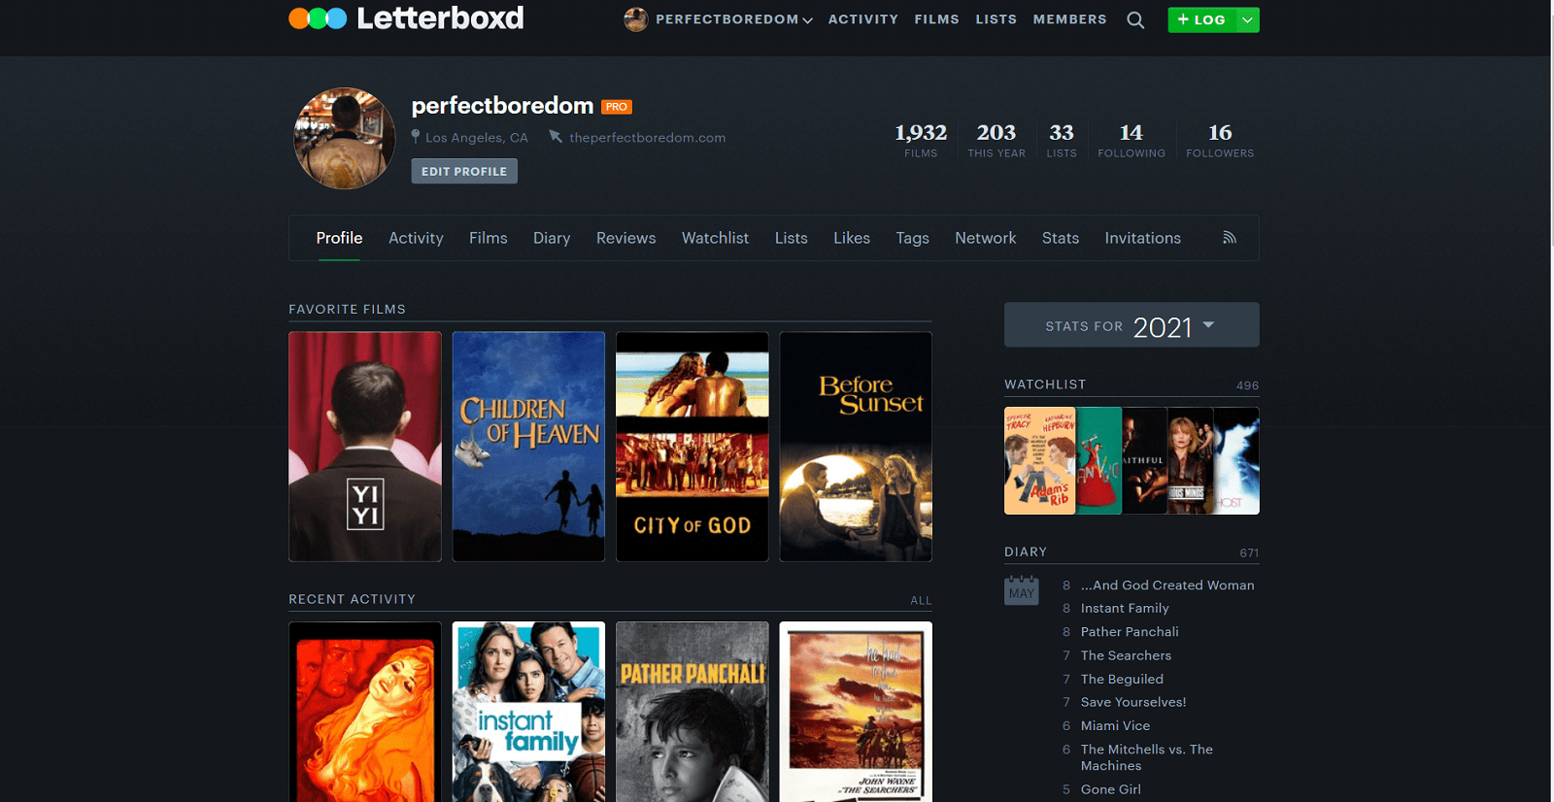Open The Beguiled diary entry

click(1122, 679)
